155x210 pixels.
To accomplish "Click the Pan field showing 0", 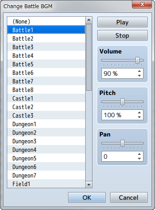I will [122, 157].
